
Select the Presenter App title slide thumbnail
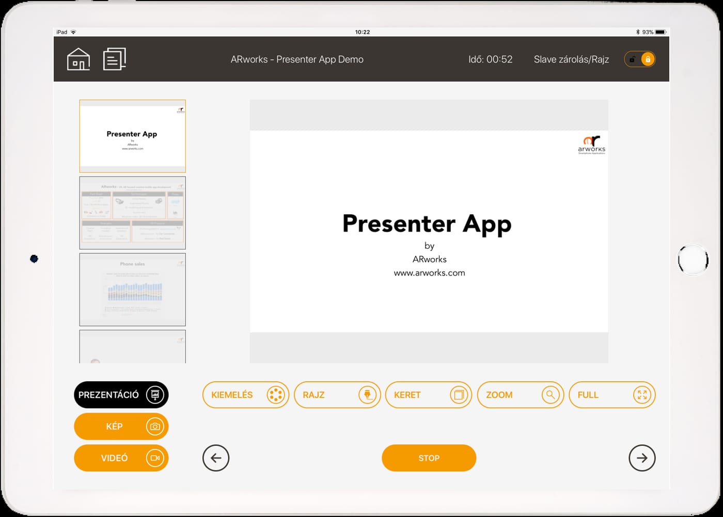pyautogui.click(x=132, y=136)
